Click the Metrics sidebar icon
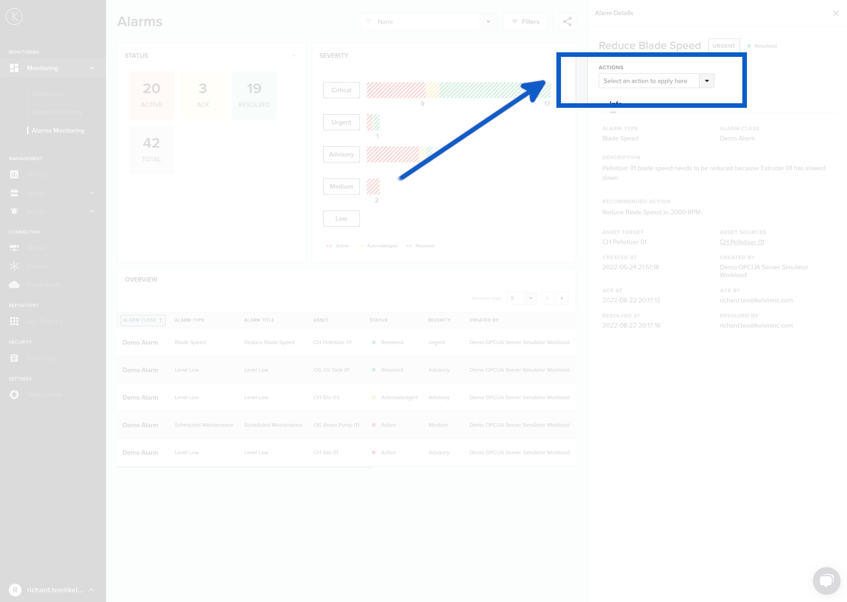 coord(14,174)
